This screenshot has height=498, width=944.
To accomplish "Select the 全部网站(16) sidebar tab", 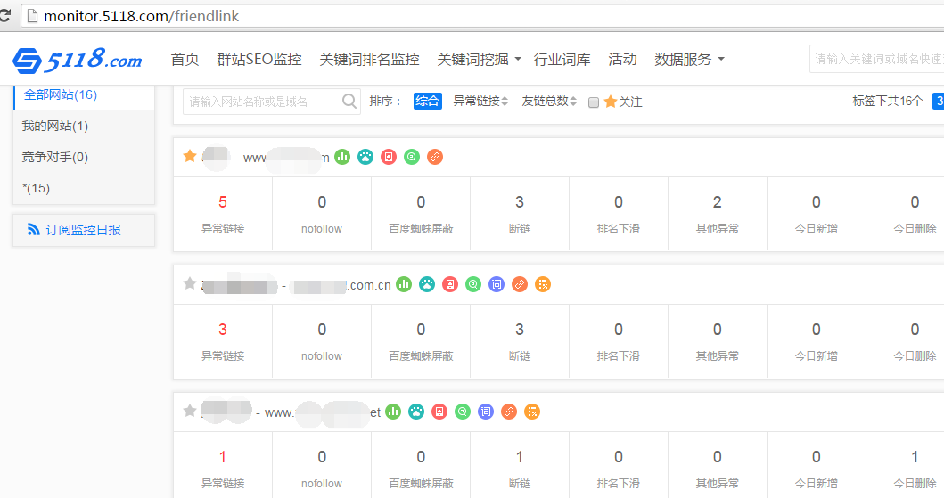I will point(85,95).
